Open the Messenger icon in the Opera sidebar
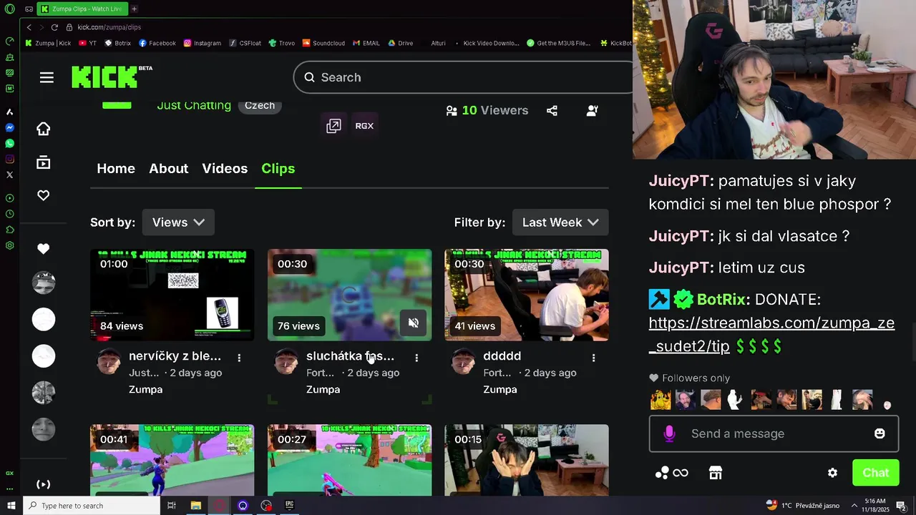916x515 pixels. click(10, 128)
